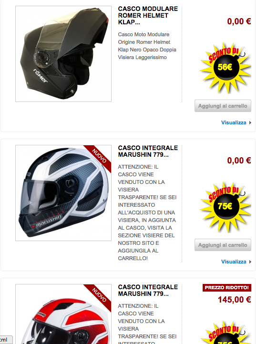The image size is (257, 344).
Task: Click the Romer helmet description text
Action: (x=147, y=46)
